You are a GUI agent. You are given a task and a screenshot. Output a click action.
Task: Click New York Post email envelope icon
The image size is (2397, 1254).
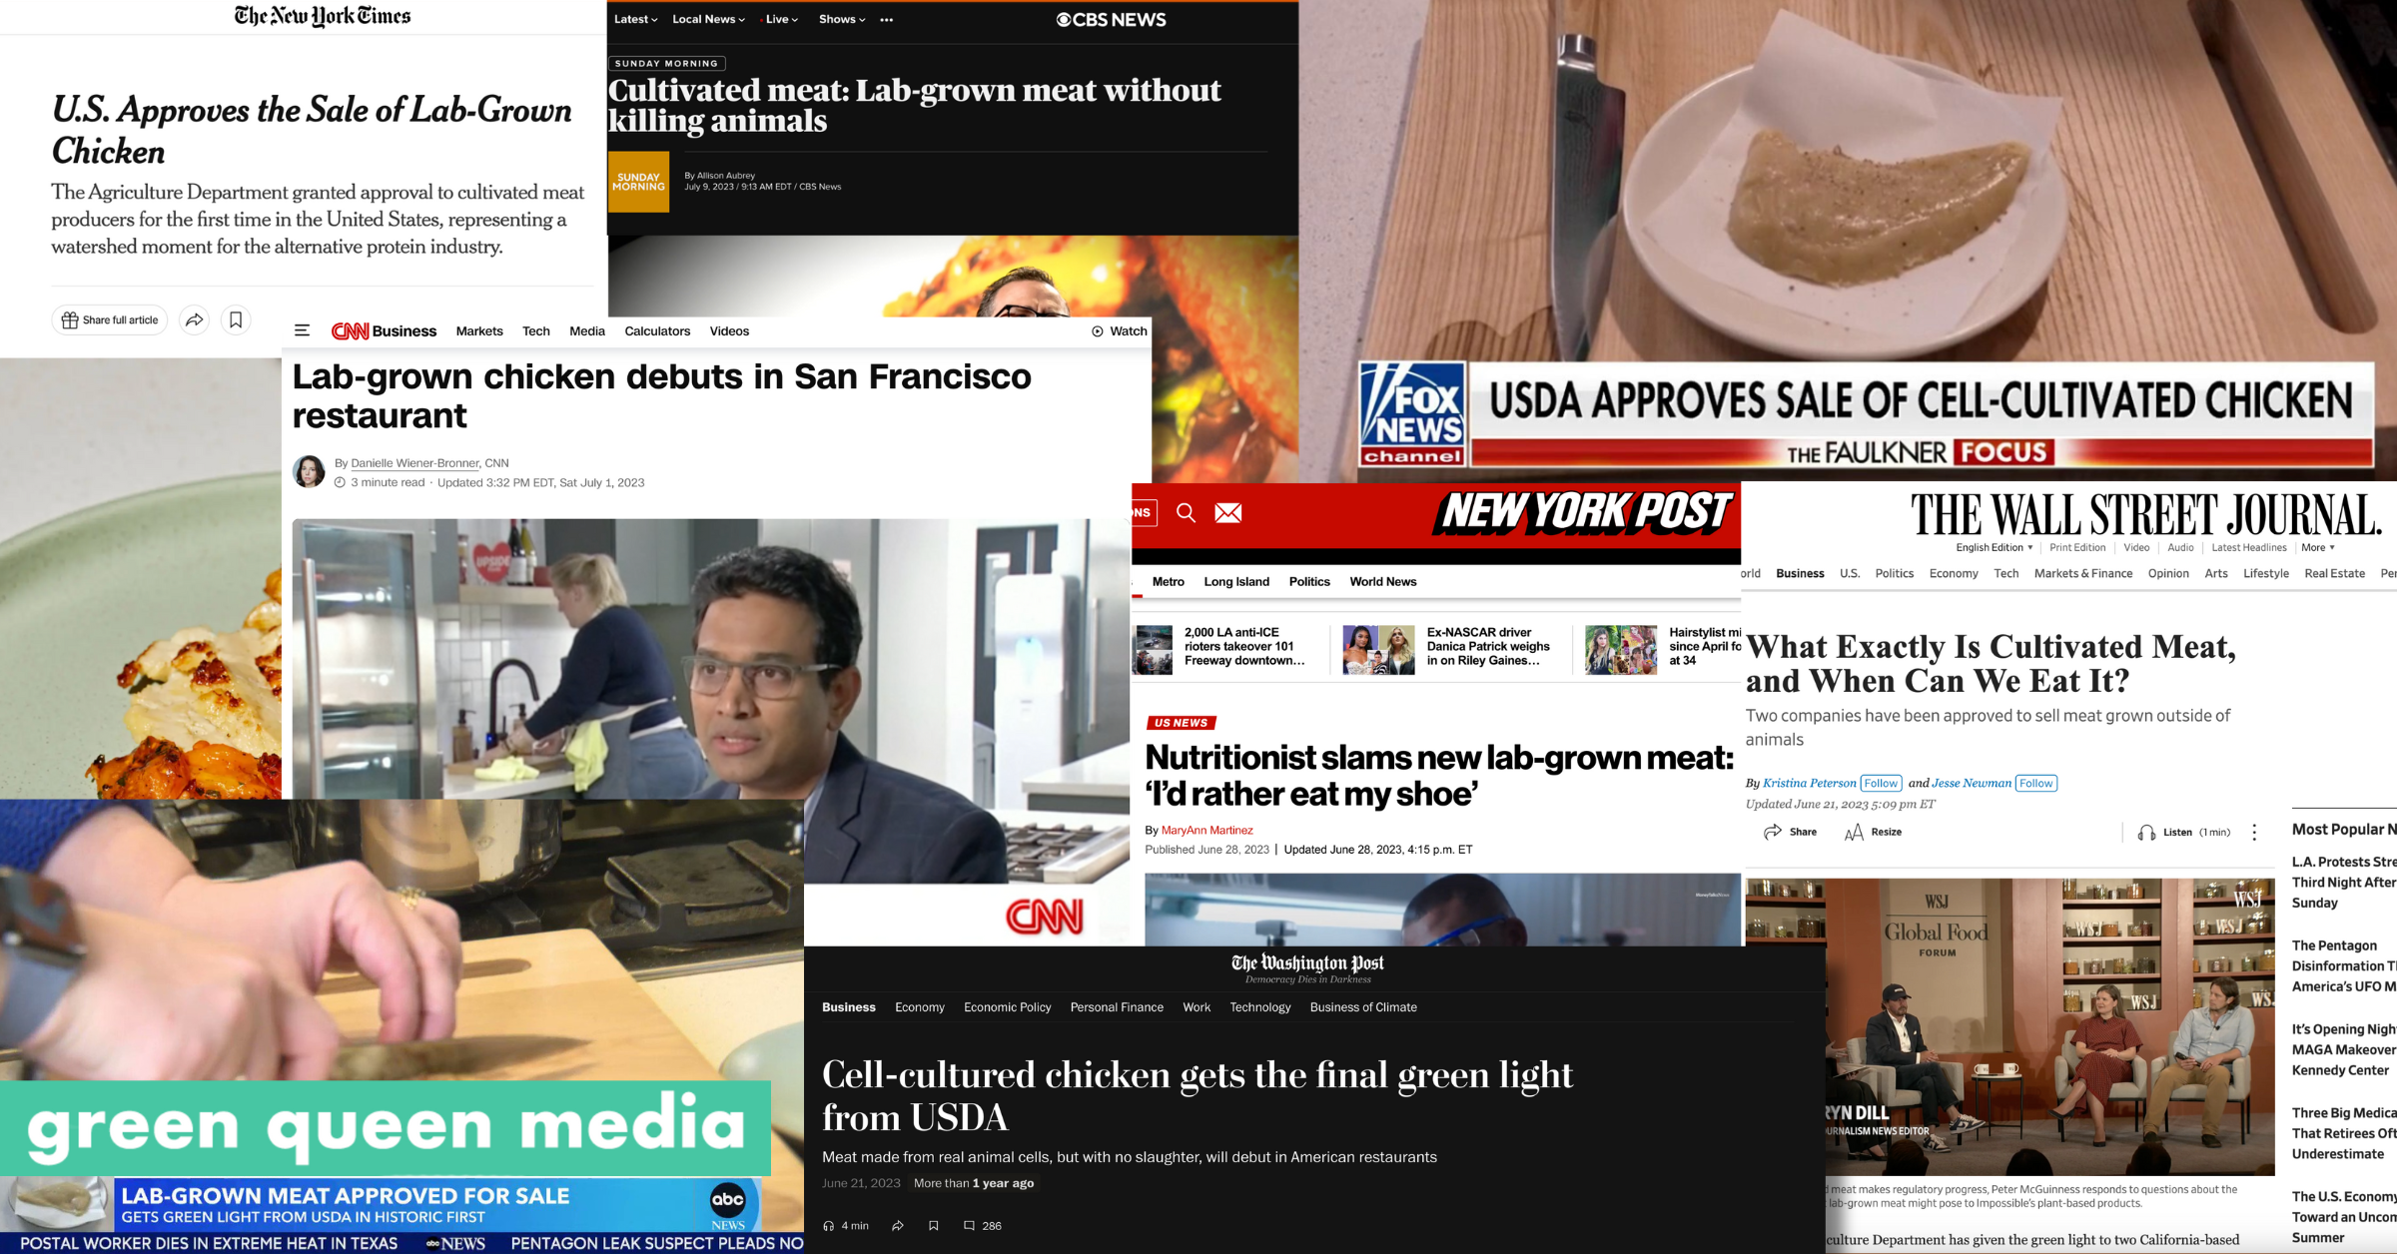click(1227, 512)
